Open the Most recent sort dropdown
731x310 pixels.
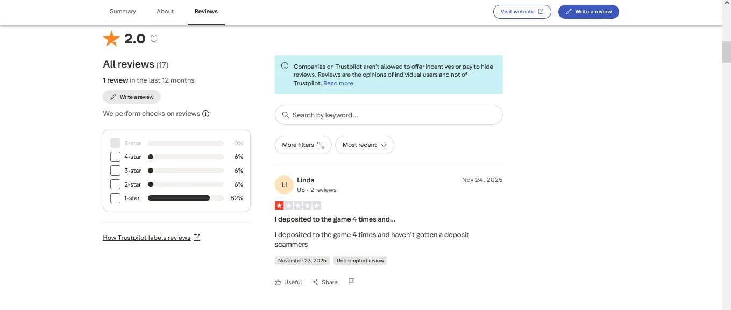tap(365, 145)
